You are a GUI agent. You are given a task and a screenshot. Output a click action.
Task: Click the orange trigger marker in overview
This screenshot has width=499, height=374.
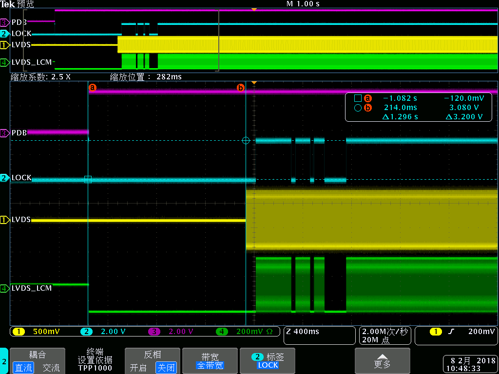(x=253, y=10)
